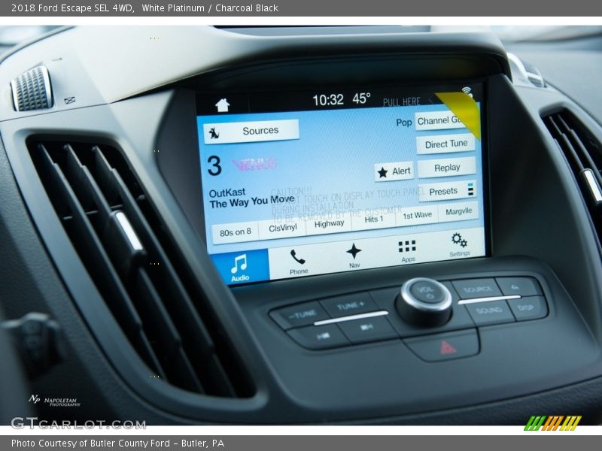Tap the Home icon on the SYNC screen
This screenshot has width=602, height=451.
pyautogui.click(x=222, y=104)
